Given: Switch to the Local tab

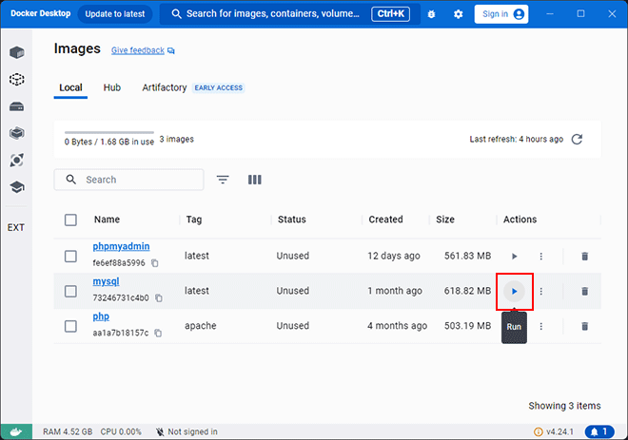Looking at the screenshot, I should (70, 87).
